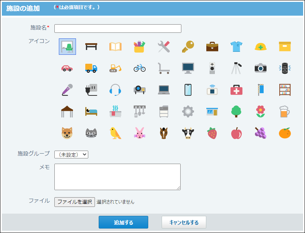Select the yellow storage box icon
This screenshot has height=233, width=305.
click(x=285, y=47)
